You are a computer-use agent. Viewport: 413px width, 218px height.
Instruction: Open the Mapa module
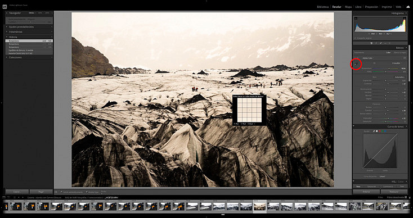point(348,7)
